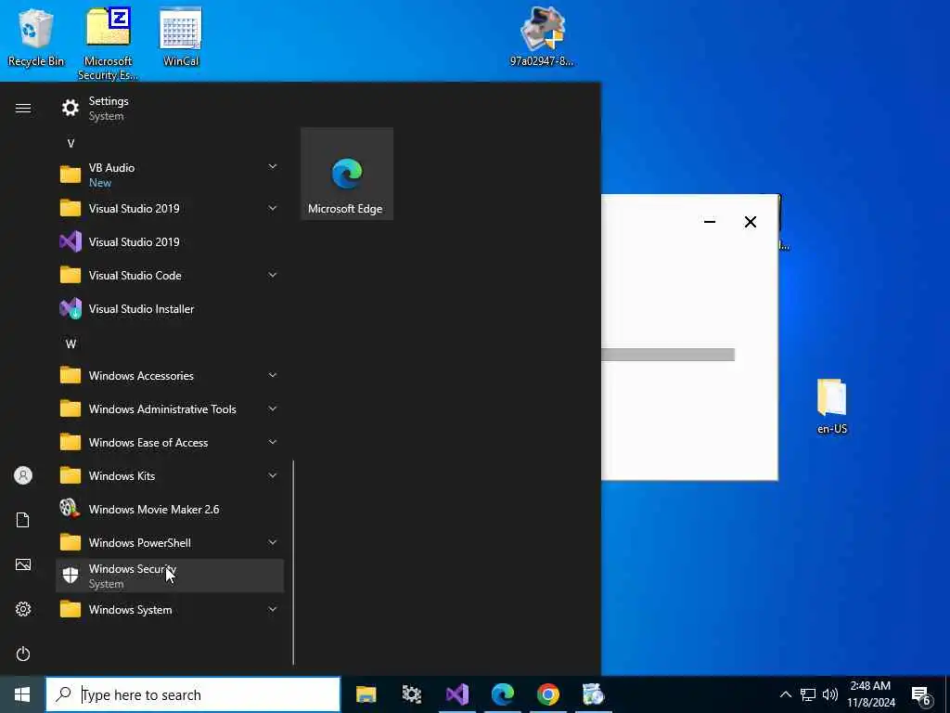Open Documents from Start sidebar

tap(23, 520)
